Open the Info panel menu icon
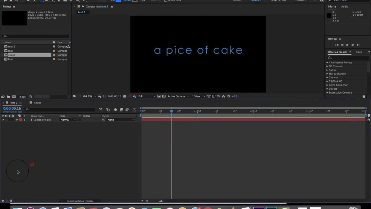 (335, 6)
